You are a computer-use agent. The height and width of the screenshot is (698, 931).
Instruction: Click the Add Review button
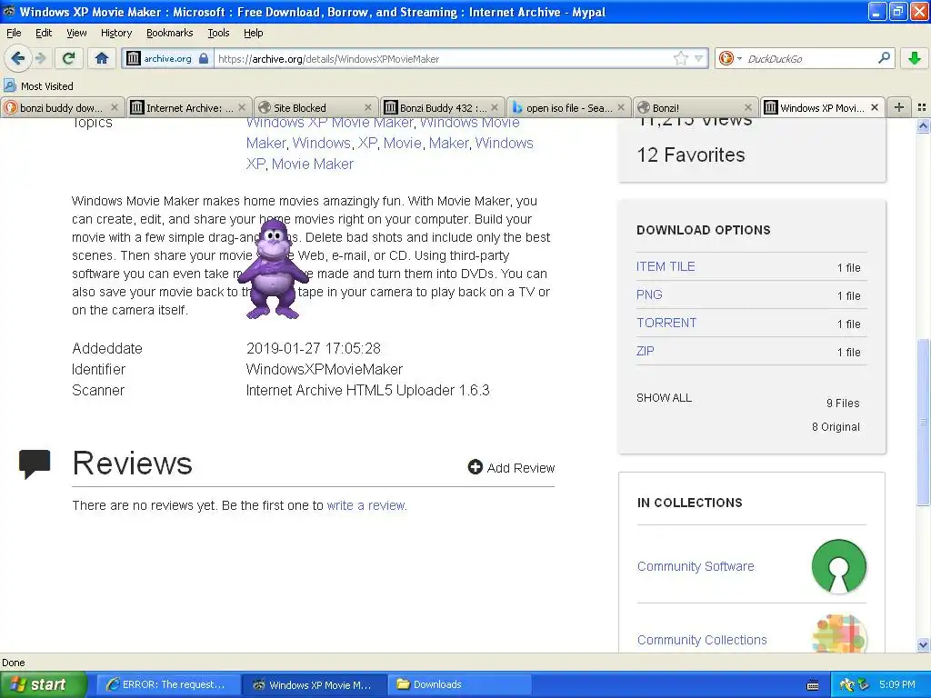511,468
